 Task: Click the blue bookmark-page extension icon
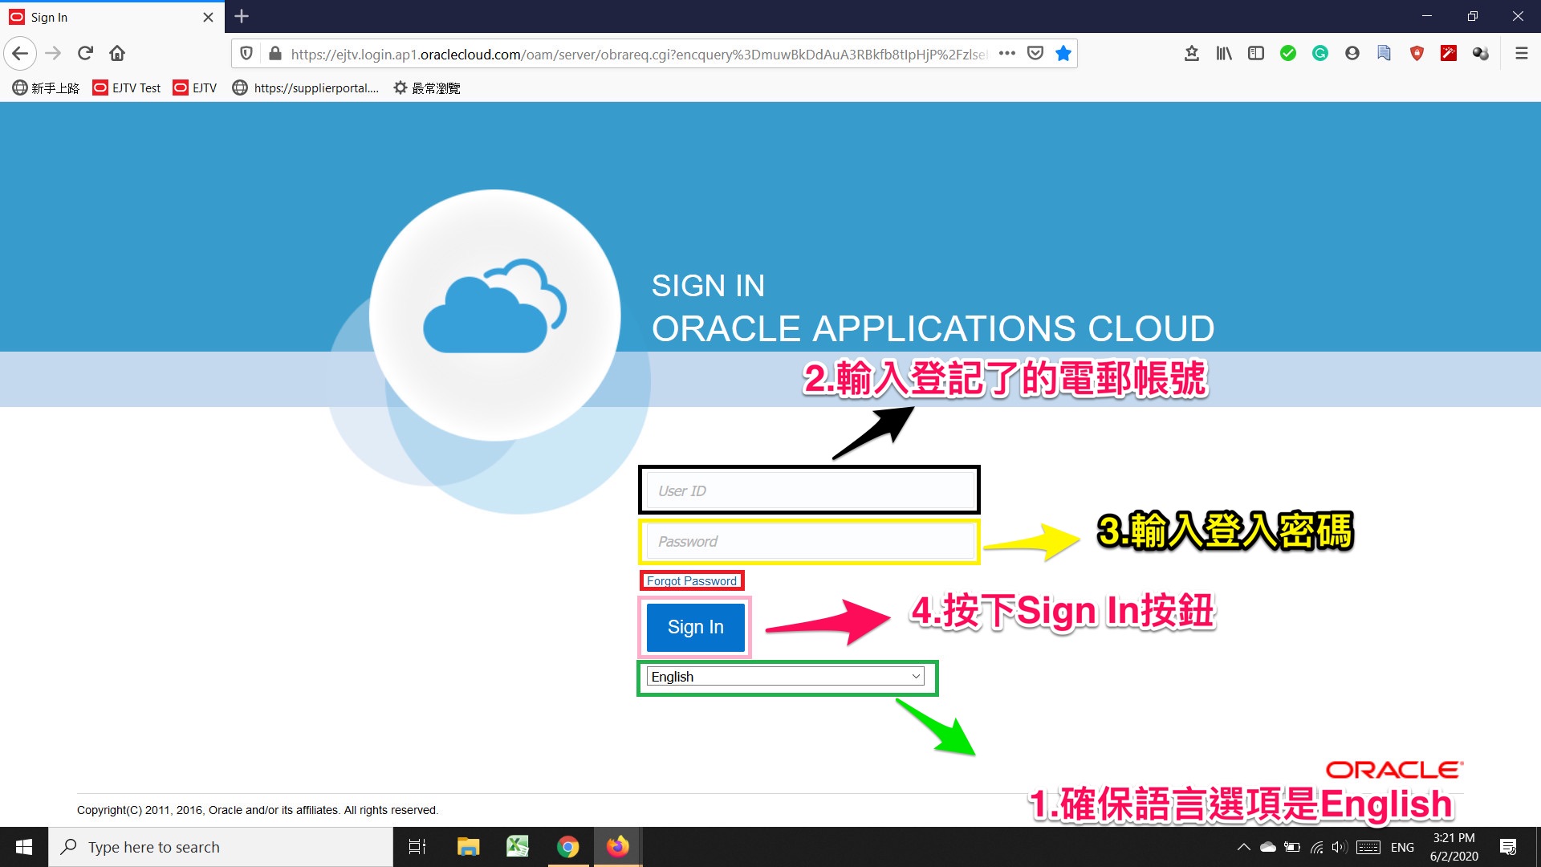click(1384, 54)
